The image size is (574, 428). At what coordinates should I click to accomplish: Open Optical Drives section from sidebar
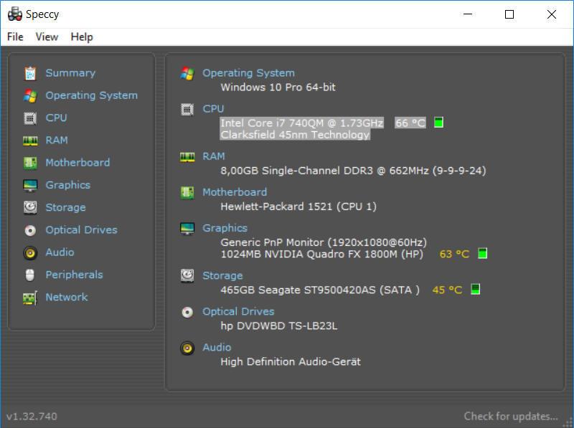[x=81, y=230]
